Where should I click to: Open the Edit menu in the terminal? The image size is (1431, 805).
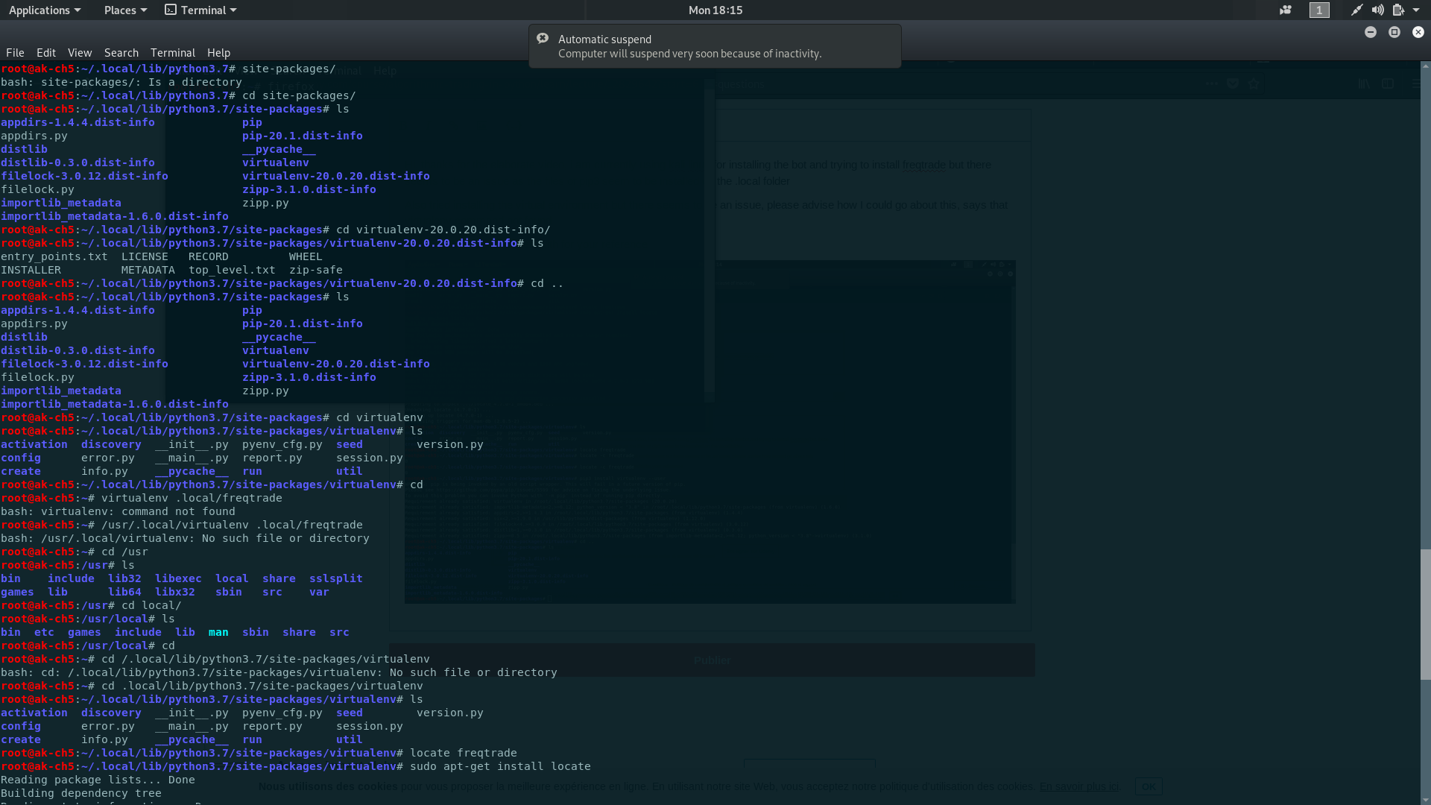point(45,52)
